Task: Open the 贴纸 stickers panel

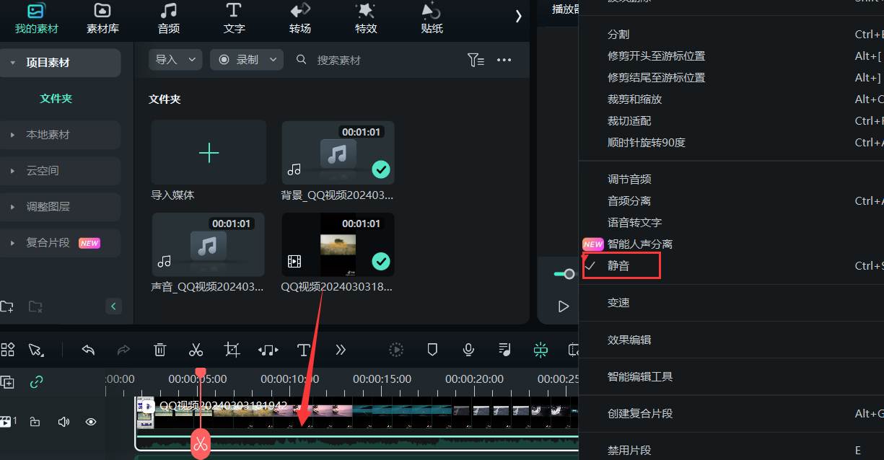Action: (431, 19)
